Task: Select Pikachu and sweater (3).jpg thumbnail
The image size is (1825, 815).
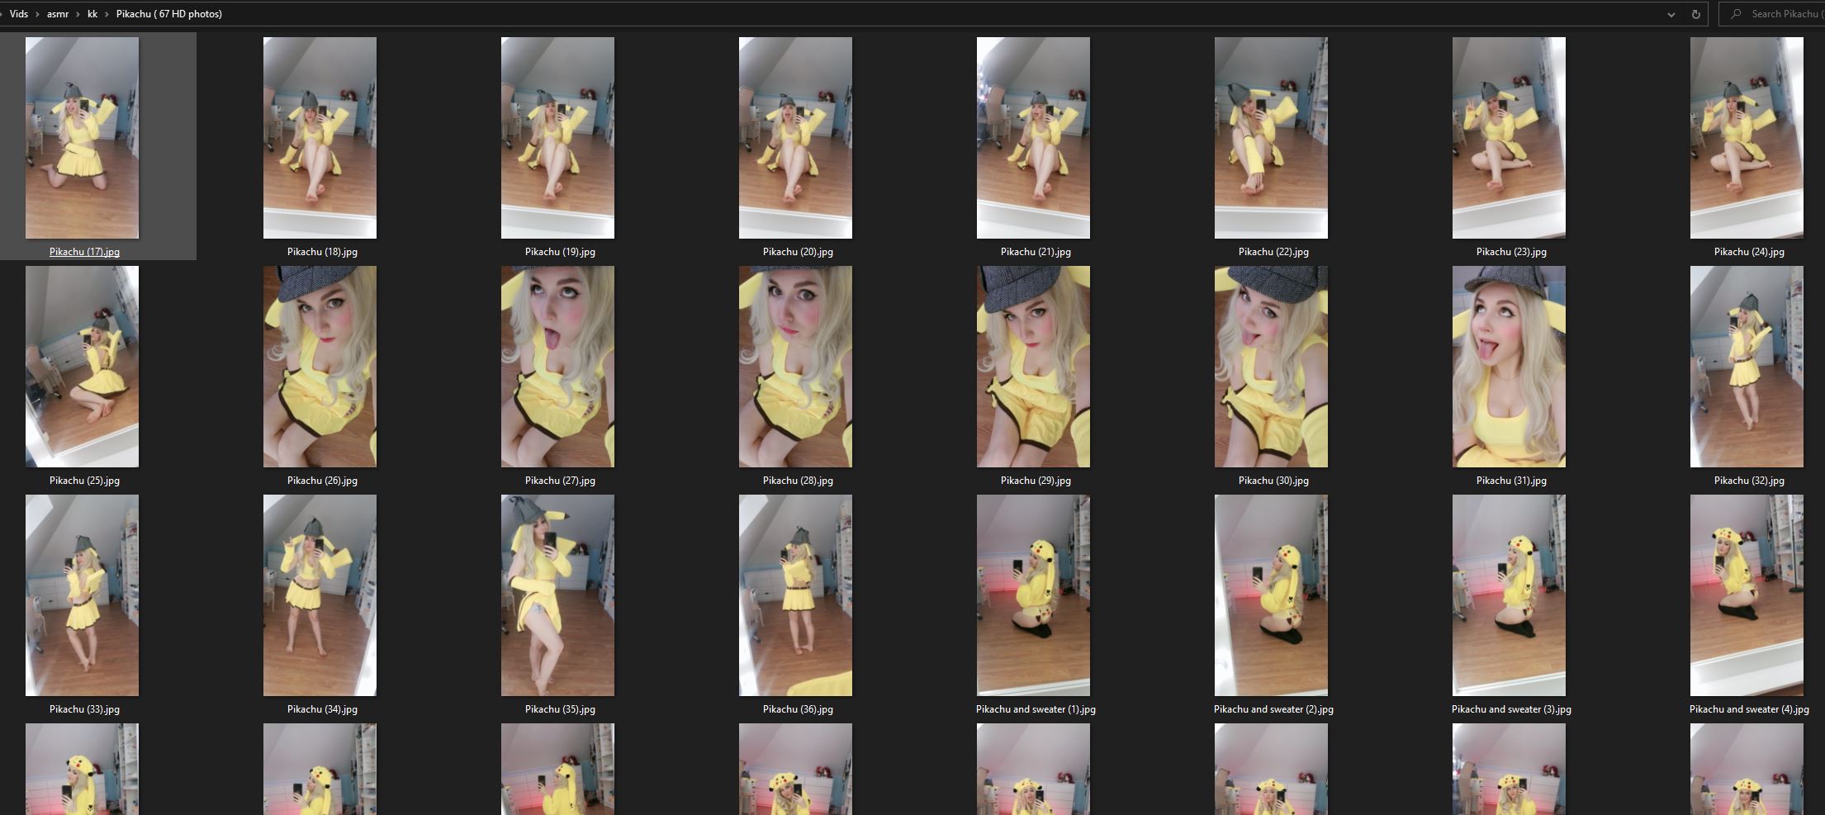Action: 1509,595
